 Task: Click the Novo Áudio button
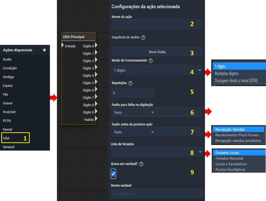(157, 52)
